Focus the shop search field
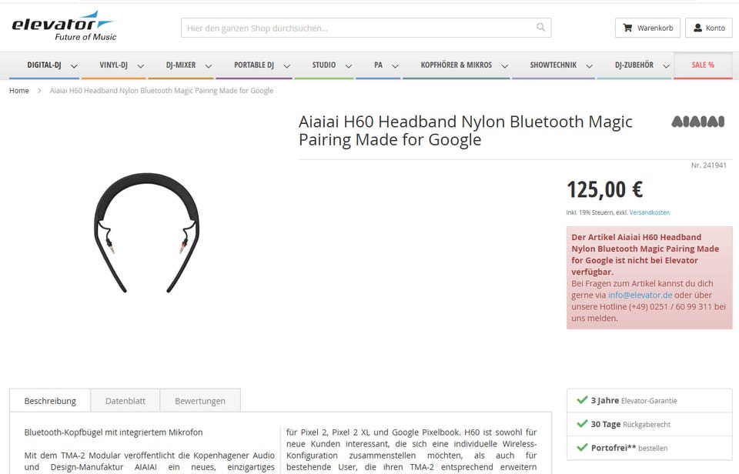Screen dimensions: 739x474 366,28
